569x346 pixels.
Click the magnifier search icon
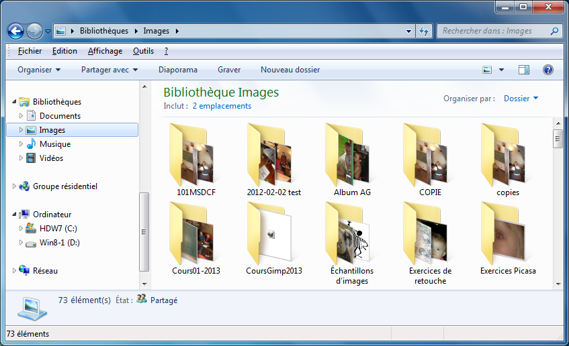point(554,31)
